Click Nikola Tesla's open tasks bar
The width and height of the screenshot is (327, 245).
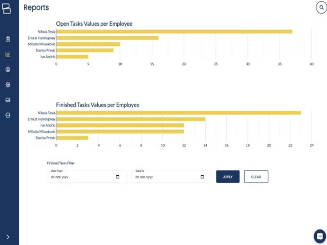coord(174,31)
